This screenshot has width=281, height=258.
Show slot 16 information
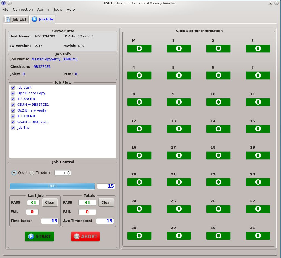coord(139,156)
